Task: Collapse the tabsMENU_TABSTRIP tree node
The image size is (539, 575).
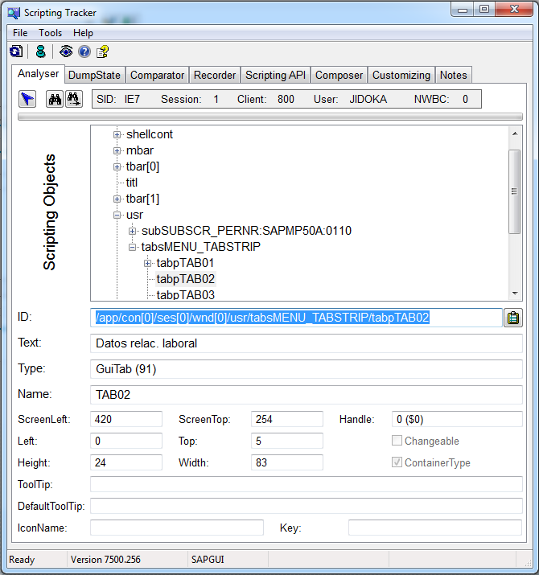Action: pyautogui.click(x=133, y=247)
